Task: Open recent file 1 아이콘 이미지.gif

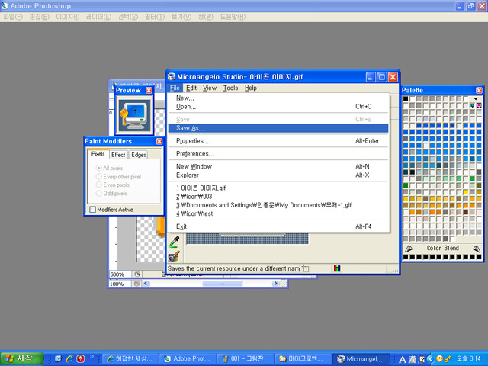Action: (x=278, y=188)
